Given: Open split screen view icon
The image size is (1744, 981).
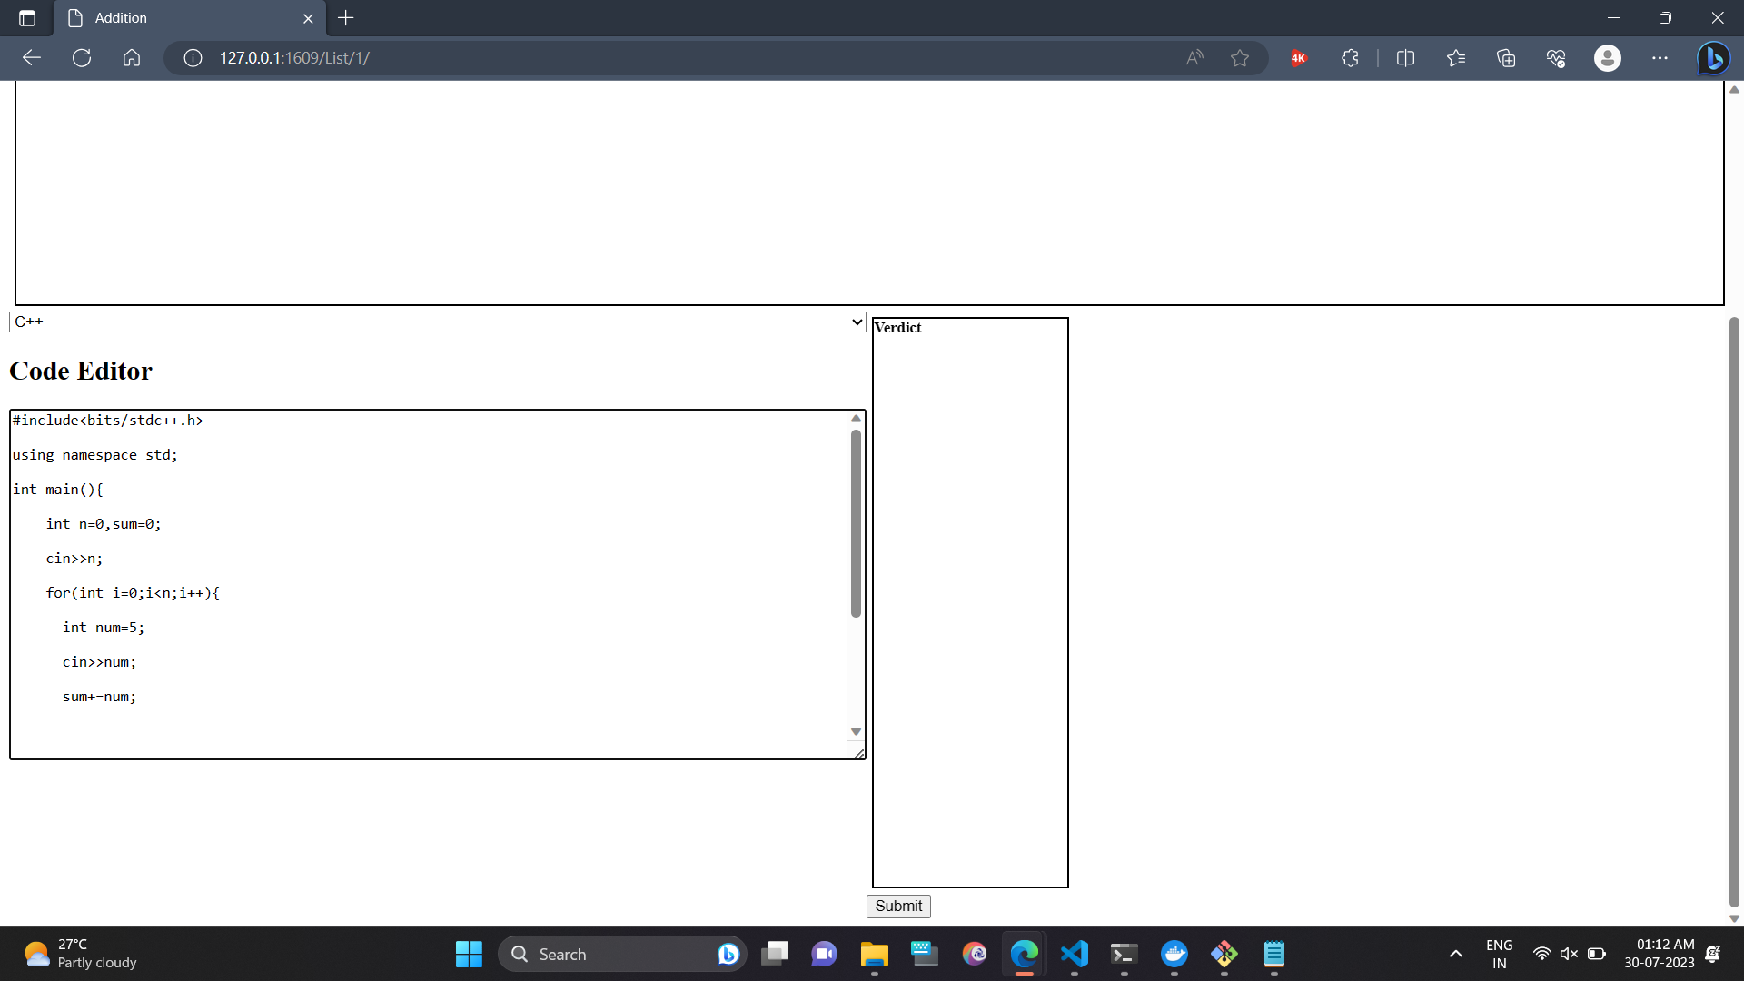Looking at the screenshot, I should pos(1405,58).
